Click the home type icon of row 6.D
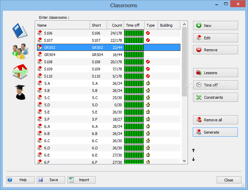248x190 pixels. coord(148,148)
